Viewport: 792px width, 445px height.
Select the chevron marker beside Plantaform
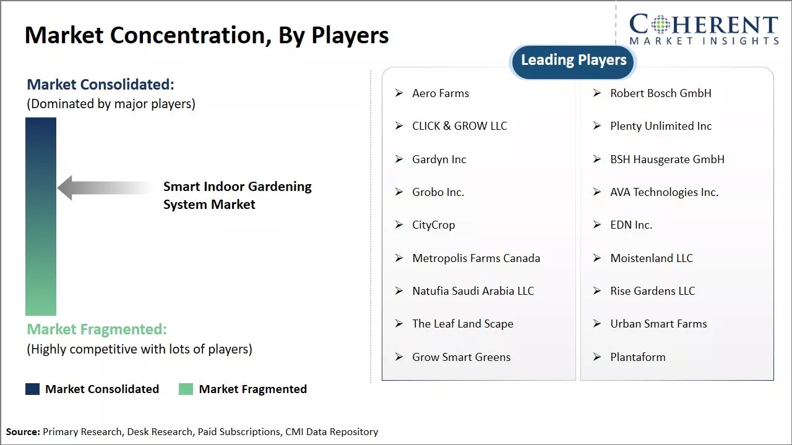tap(596, 357)
